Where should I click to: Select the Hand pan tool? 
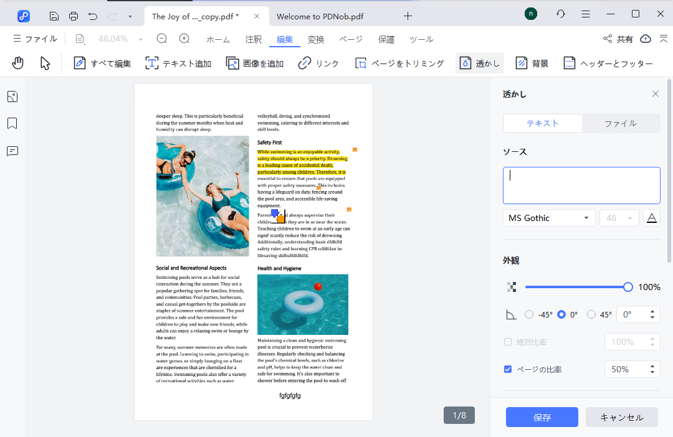18,63
